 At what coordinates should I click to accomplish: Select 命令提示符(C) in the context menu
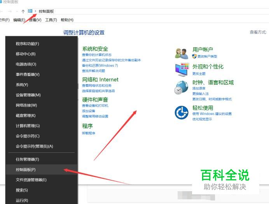coord(42,136)
